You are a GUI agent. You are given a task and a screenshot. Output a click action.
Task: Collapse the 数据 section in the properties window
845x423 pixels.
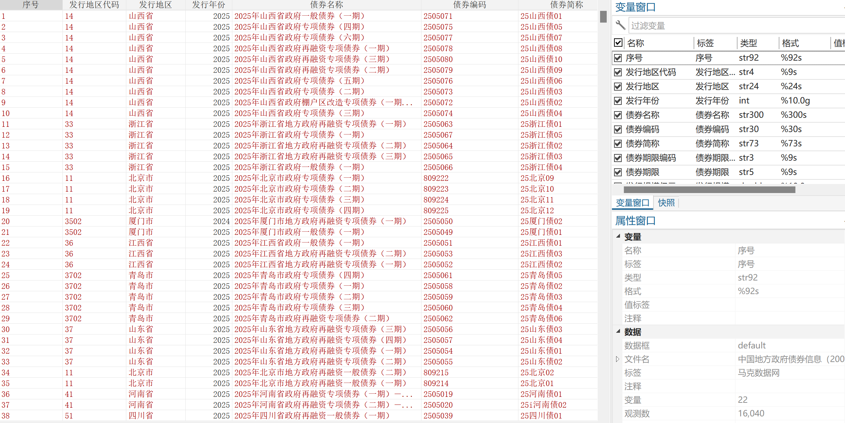[618, 331]
